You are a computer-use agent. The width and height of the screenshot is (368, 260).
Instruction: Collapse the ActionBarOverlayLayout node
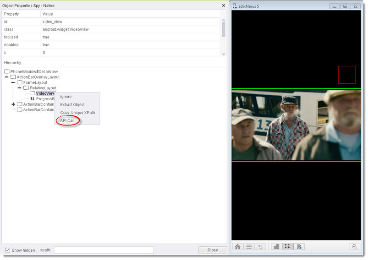point(7,77)
